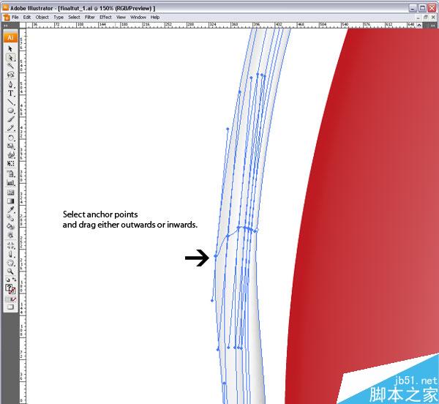Open the document icon menu beside File
This screenshot has width=439, height=404.
point(7,18)
